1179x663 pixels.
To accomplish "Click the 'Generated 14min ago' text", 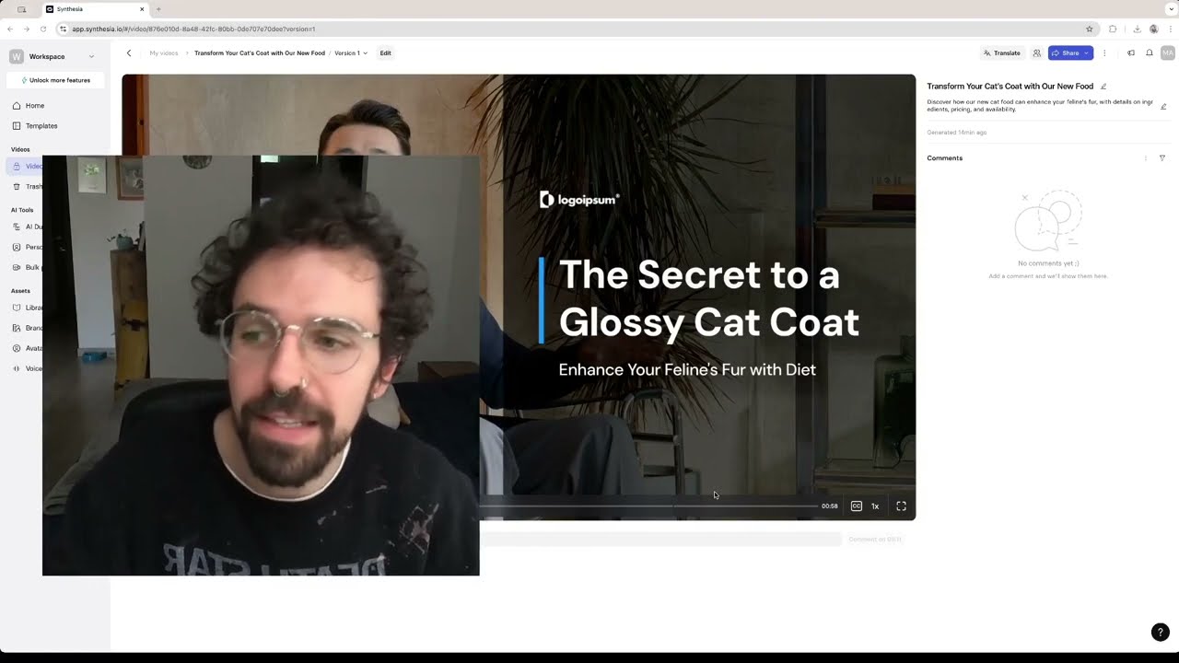I will coord(956,133).
